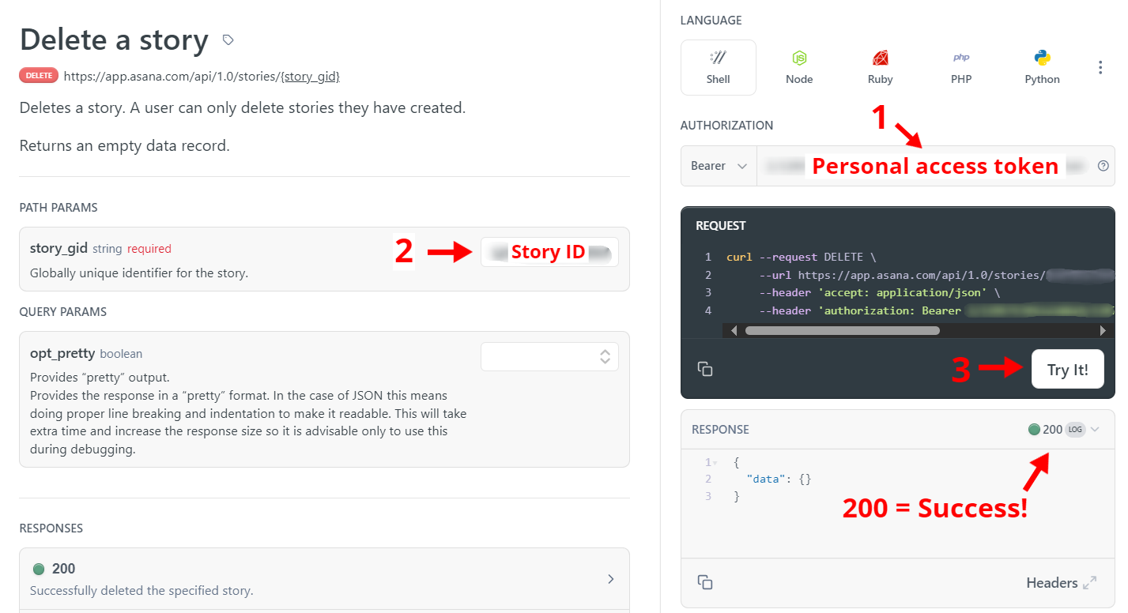Copy the curl request code

tap(705, 369)
